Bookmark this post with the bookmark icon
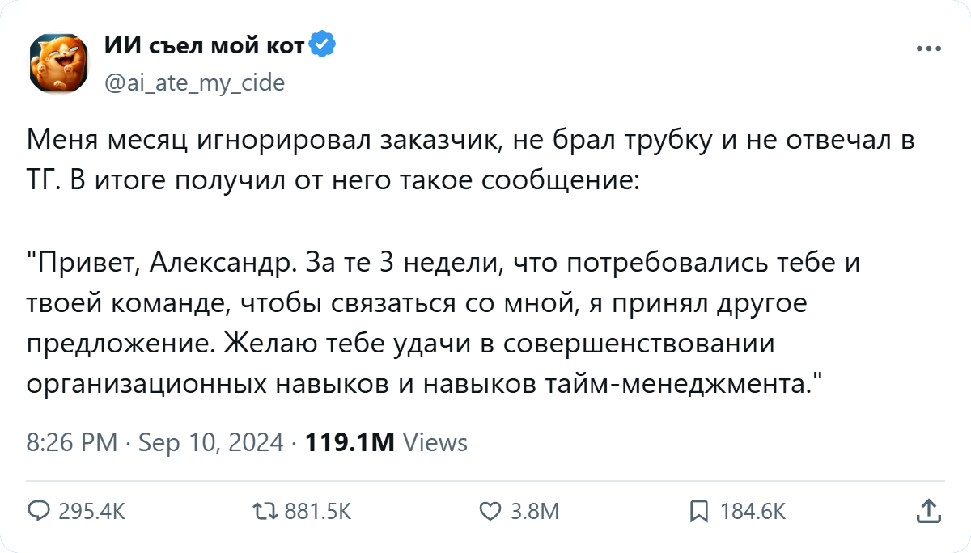971x553 pixels. pos(698,510)
